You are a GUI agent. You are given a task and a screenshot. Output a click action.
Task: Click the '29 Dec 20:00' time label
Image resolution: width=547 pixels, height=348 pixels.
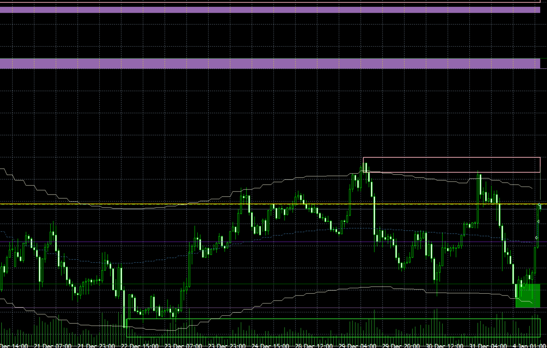tap(402, 345)
